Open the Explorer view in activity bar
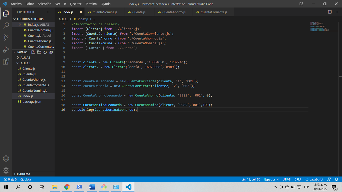The image size is (342, 192). [x=6, y=13]
